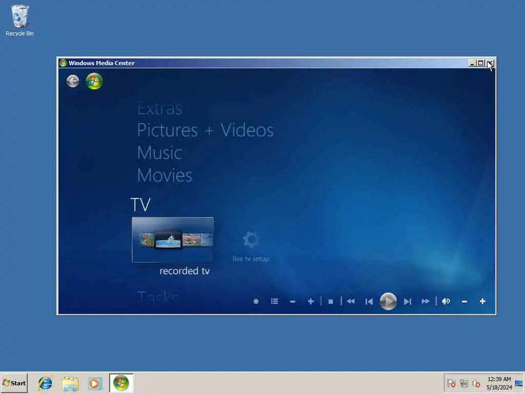Maximize the Windows Media Center window

tap(481, 63)
